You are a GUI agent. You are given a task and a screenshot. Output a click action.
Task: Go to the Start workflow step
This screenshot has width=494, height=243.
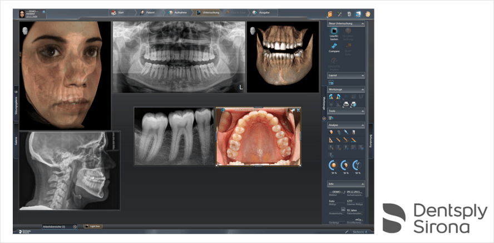click(x=118, y=12)
